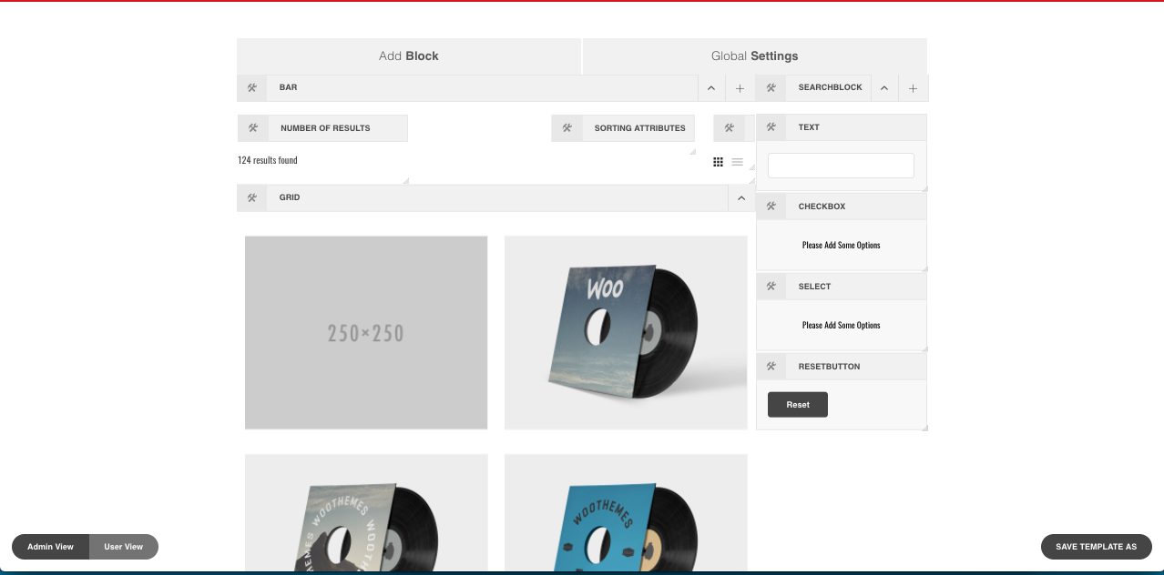The width and height of the screenshot is (1164, 575).
Task: Switch to list view layout
Action: (x=737, y=162)
